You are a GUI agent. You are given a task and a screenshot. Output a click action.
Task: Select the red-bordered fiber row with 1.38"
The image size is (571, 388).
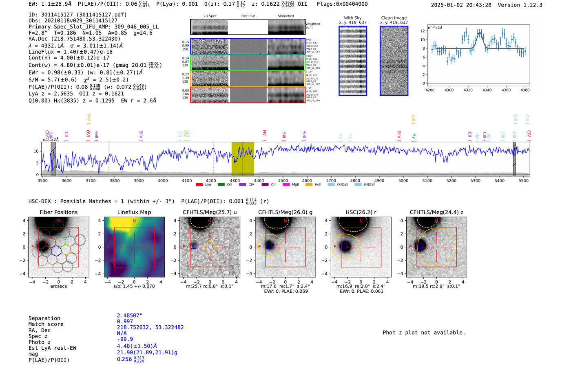click(248, 94)
